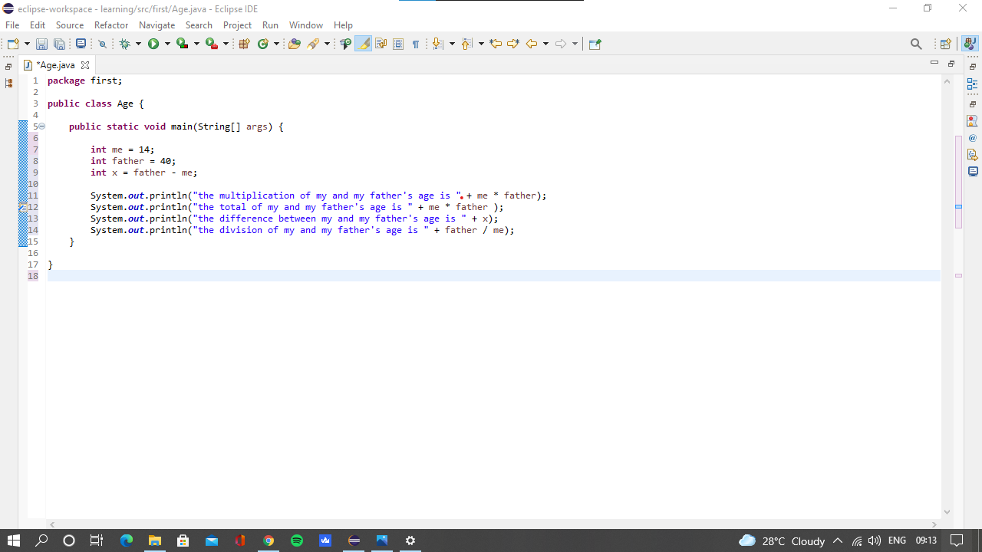The height and width of the screenshot is (552, 982).
Task: Open a terminal with monitor toolbar icon
Action: (x=81, y=44)
